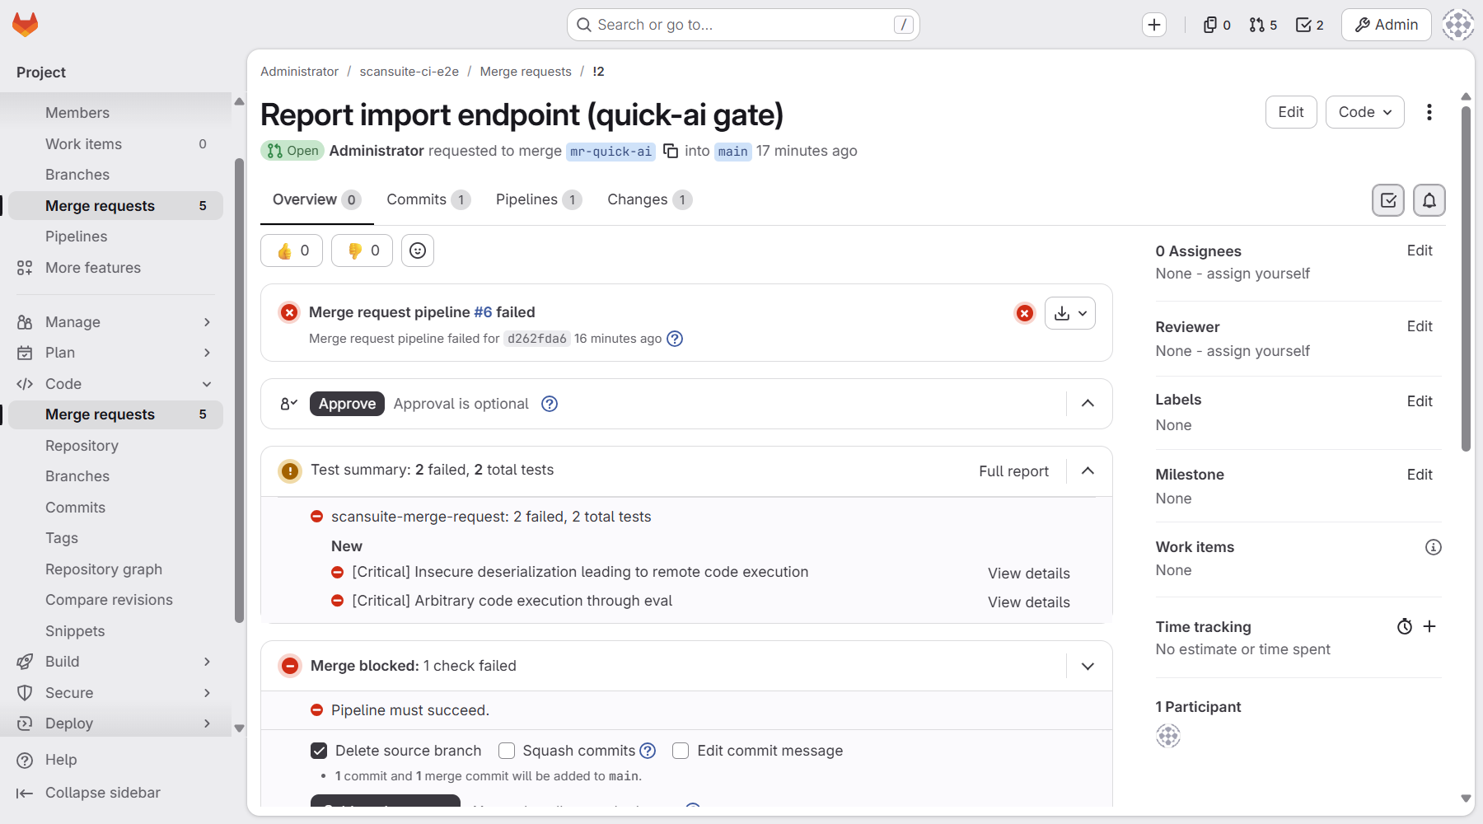Switch to the Commits tab
The height and width of the screenshot is (824, 1483).
click(x=428, y=199)
